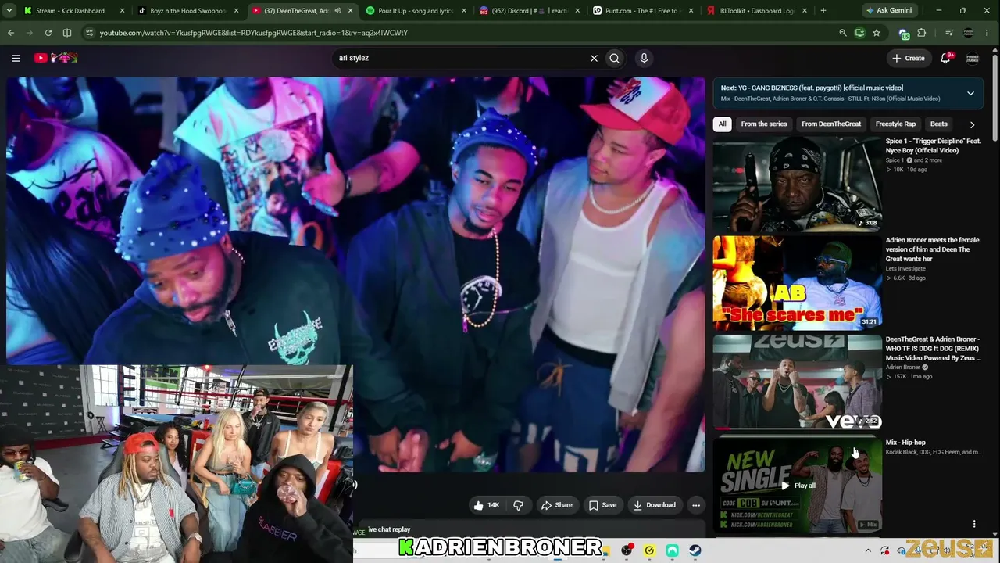Close the Stream - Kick Dashboard tab
Screen dimensions: 1000x563
[x=122, y=11]
